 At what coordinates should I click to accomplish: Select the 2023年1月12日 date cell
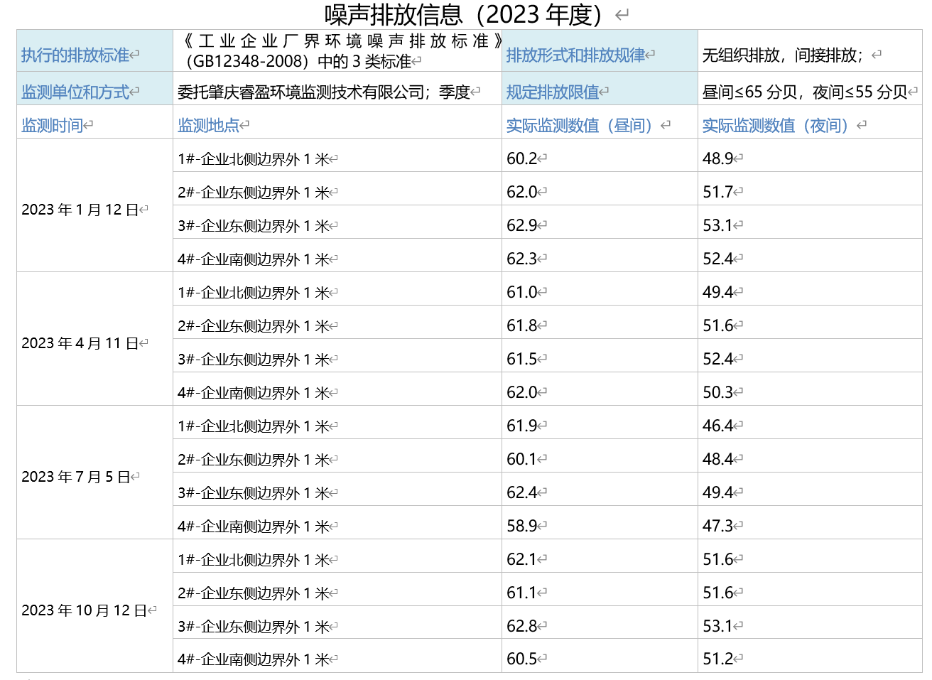94,205
